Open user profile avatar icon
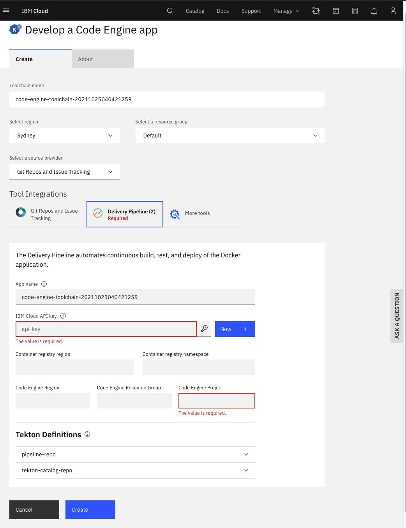The height and width of the screenshot is (528, 406). (x=393, y=11)
